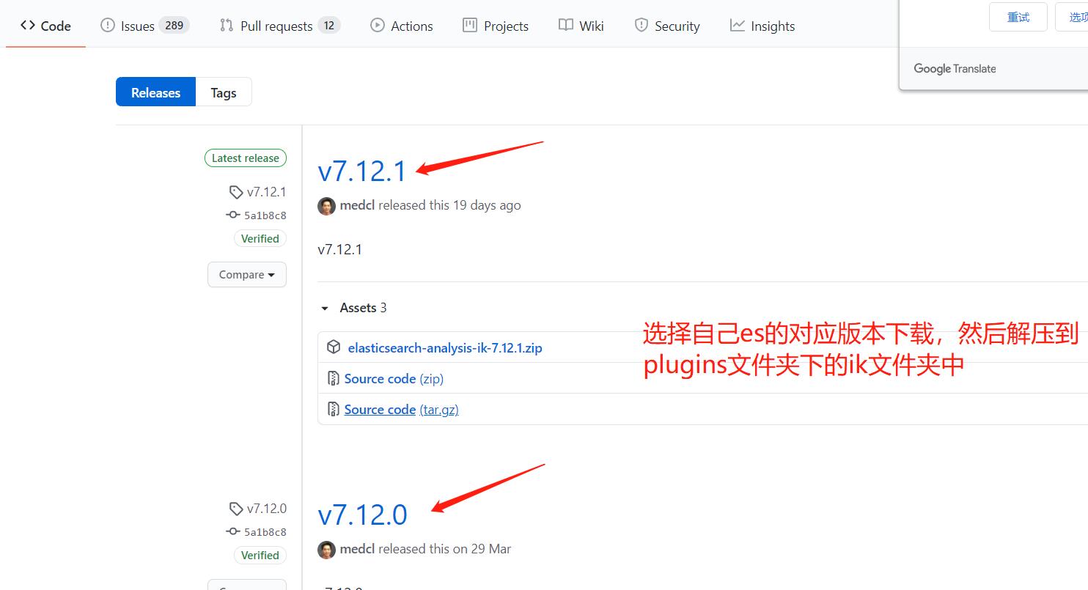Click 重试 button in Google Translate popup
The image size is (1088, 590).
coord(1018,17)
